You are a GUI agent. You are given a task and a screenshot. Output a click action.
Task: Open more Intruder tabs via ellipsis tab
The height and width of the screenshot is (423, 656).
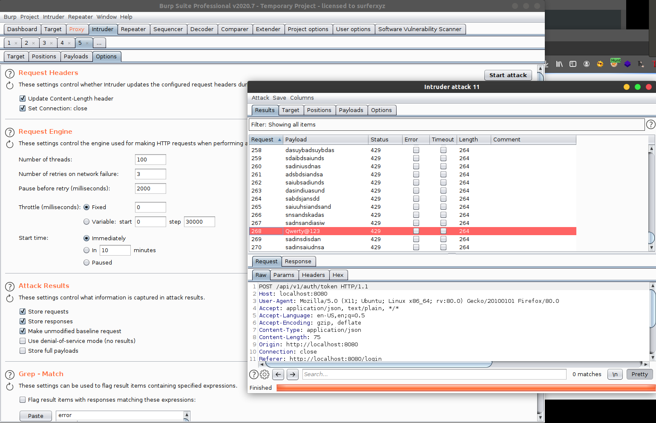click(x=99, y=43)
